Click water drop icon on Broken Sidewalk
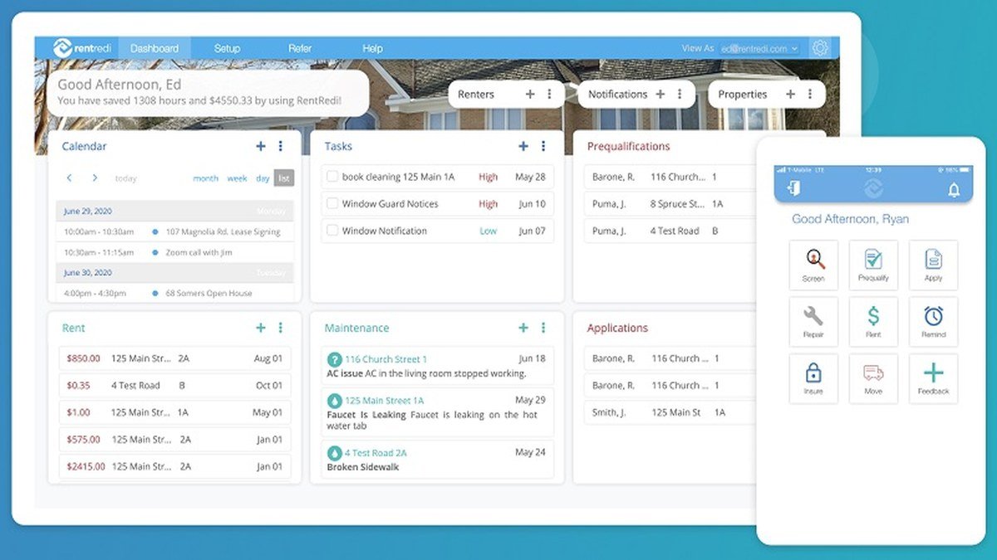This screenshot has width=997, height=560. 334,453
